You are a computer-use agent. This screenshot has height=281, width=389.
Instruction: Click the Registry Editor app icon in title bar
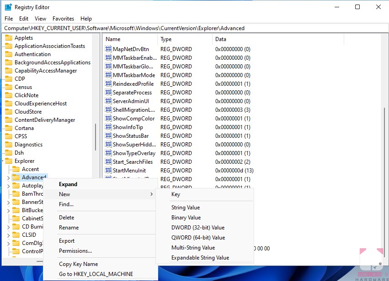coord(8,7)
